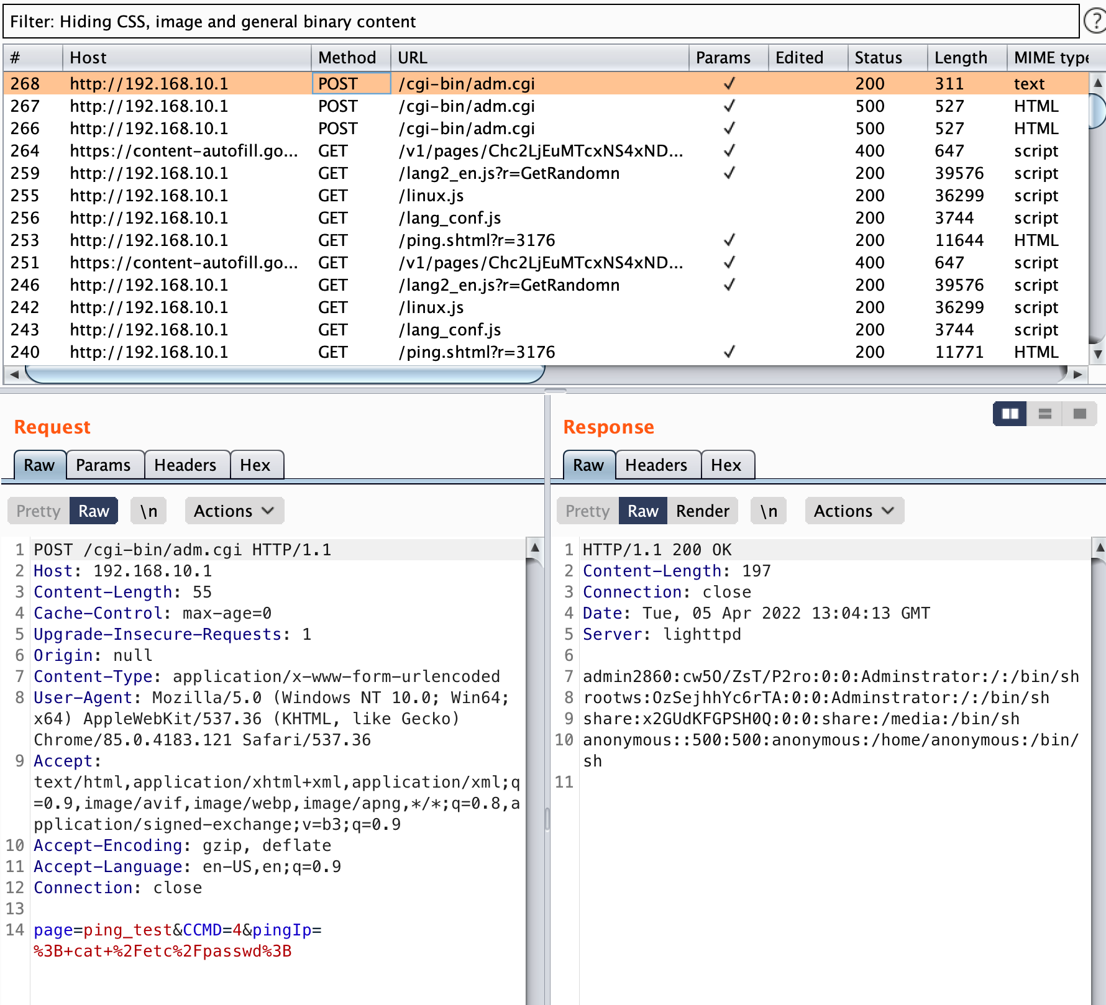Click the HTTP/1.1 200 OK status line
1106x1005 pixels.
[x=657, y=550]
